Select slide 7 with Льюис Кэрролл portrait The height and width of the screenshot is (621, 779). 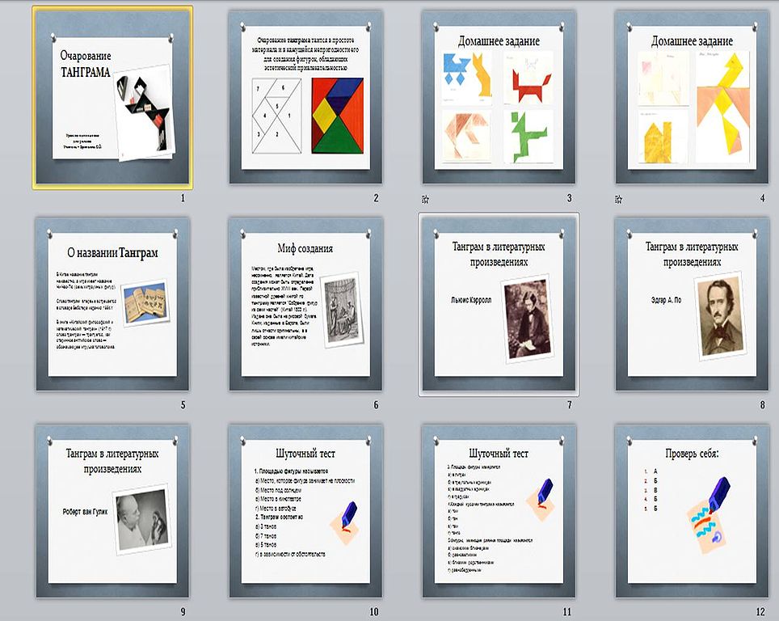pyautogui.click(x=499, y=304)
